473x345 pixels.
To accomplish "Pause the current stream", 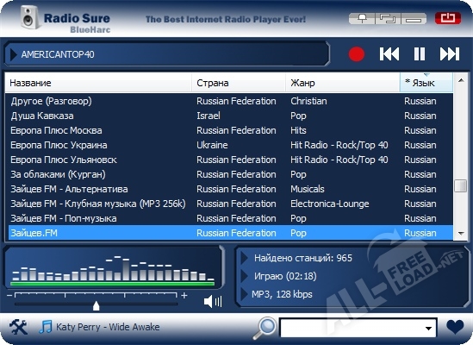I will coord(420,54).
